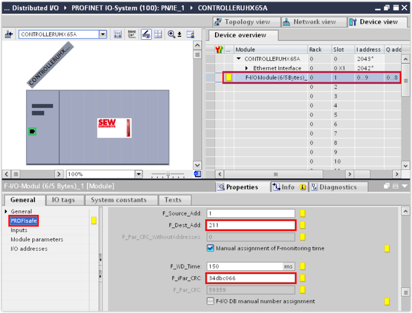Click the device module thumbnail with green port
Viewport: 412px width, 313px height.
[32, 132]
